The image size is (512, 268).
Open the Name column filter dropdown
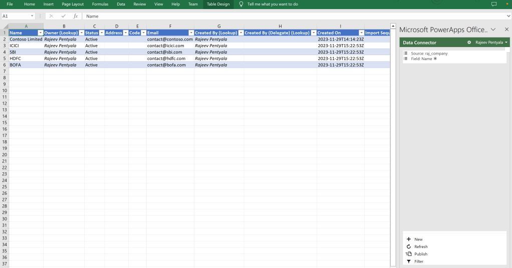click(40, 33)
